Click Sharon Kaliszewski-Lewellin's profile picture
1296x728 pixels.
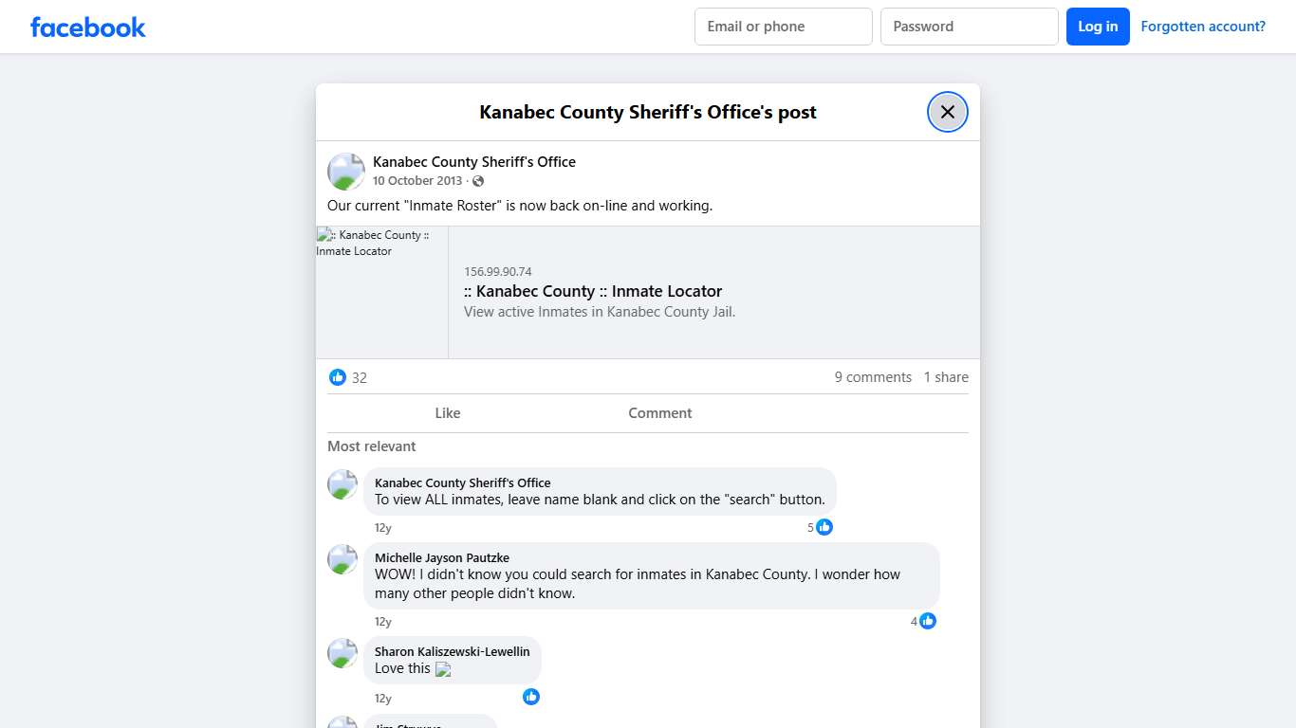pyautogui.click(x=342, y=653)
